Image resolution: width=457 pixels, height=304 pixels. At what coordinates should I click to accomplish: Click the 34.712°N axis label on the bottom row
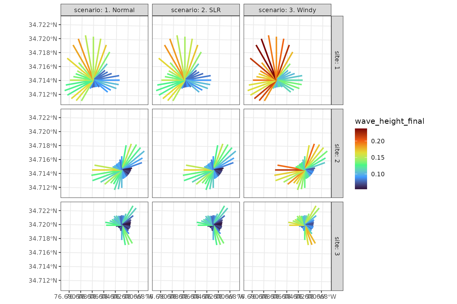click(43, 281)
